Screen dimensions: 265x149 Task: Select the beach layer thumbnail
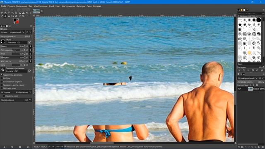click(250, 89)
